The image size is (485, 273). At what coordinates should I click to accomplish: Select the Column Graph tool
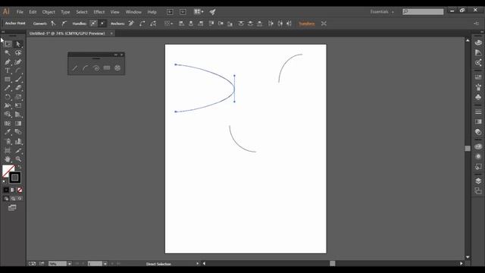tap(18, 142)
